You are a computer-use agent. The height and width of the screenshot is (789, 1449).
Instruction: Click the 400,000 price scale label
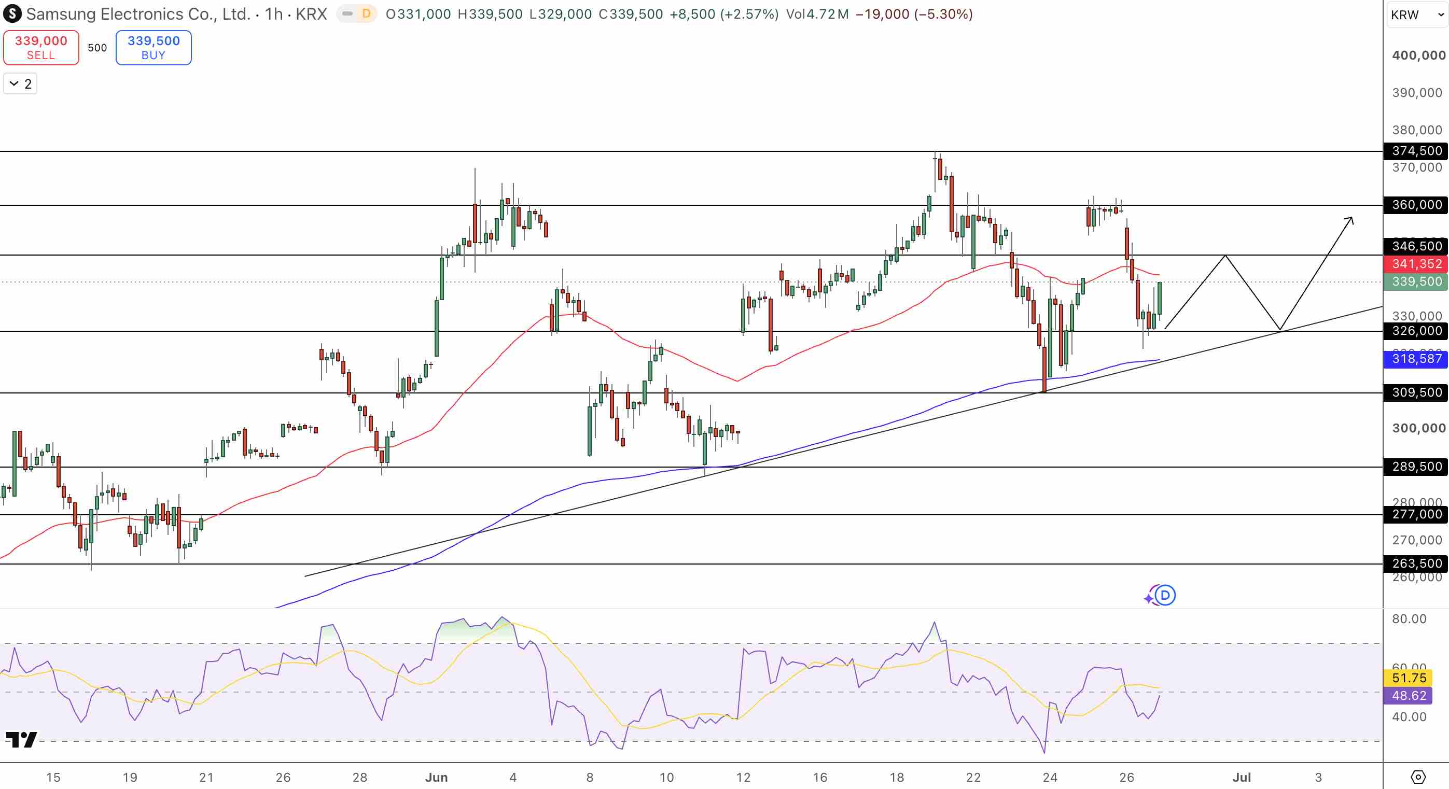(1418, 55)
